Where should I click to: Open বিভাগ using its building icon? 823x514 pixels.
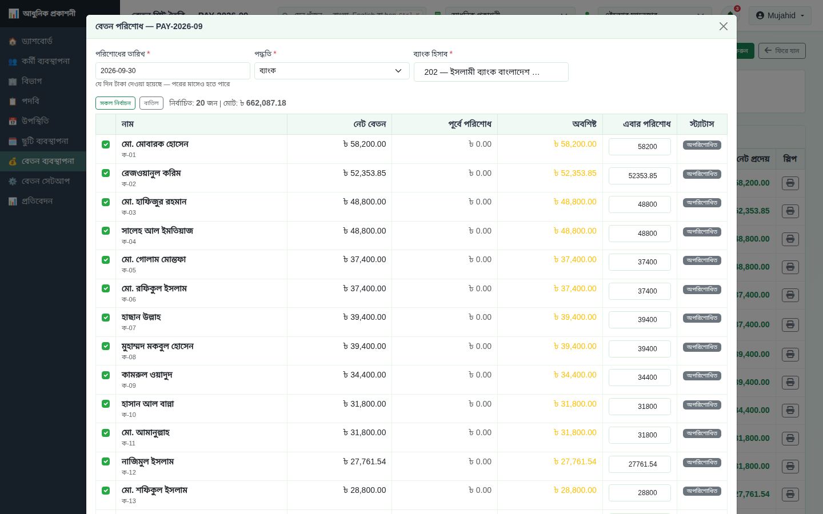click(x=13, y=82)
